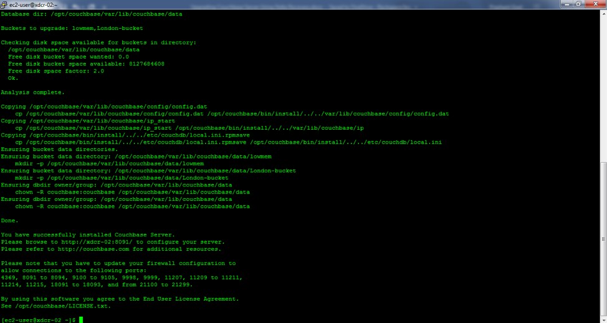The image size is (607, 323).
Task: Click 'Copying ... local.ini.rpmsave' line
Action: [x=125, y=135]
